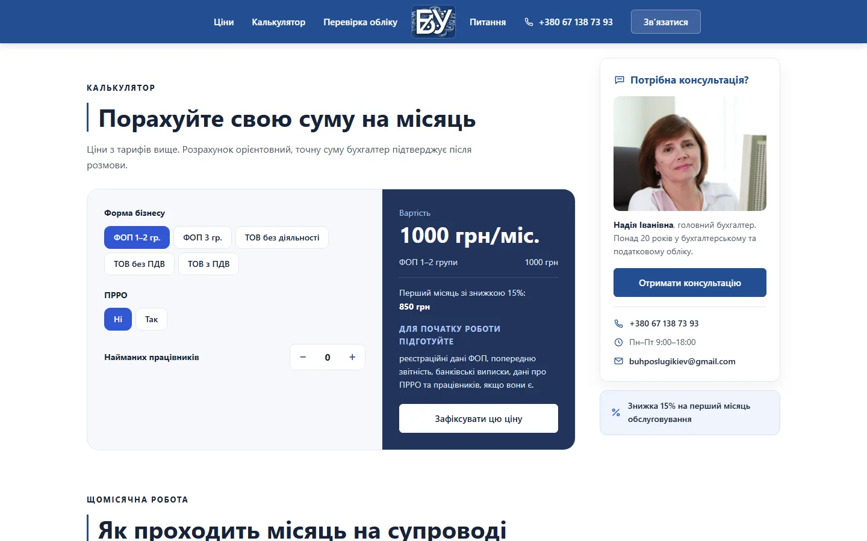The image size is (867, 541).
Task: Click the Пн–Пт 9:00–18:00 hours text
Action: click(662, 342)
